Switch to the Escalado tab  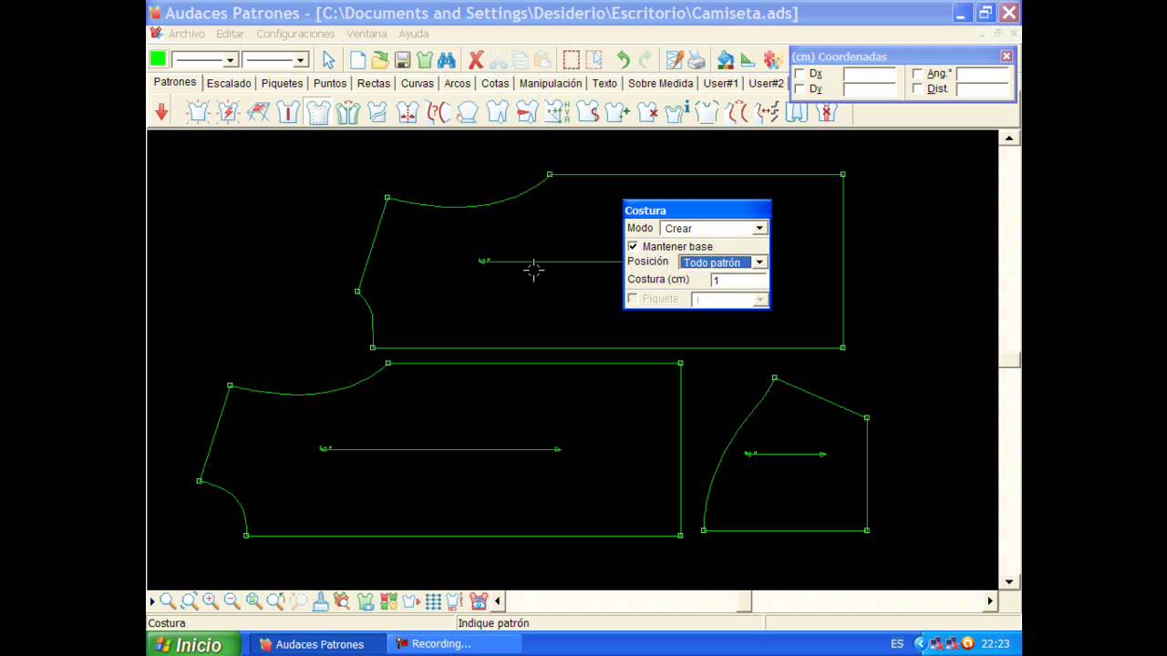(x=229, y=83)
